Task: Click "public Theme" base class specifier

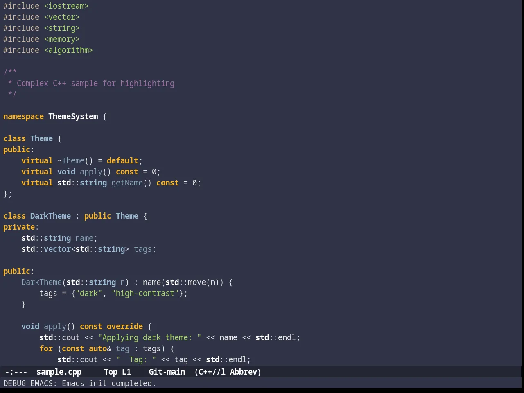Action: click(x=111, y=216)
